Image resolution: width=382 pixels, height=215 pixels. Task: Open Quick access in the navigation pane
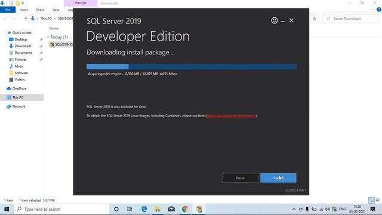tap(22, 33)
